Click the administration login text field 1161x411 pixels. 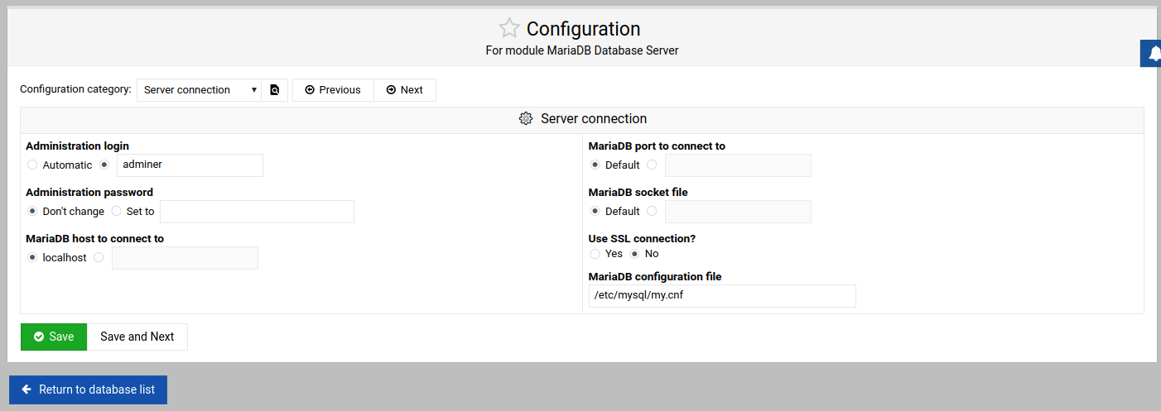[x=190, y=165]
